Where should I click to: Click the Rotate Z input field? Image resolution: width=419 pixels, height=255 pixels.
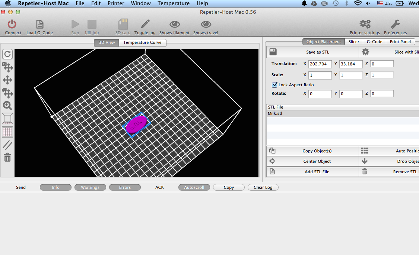(382, 94)
